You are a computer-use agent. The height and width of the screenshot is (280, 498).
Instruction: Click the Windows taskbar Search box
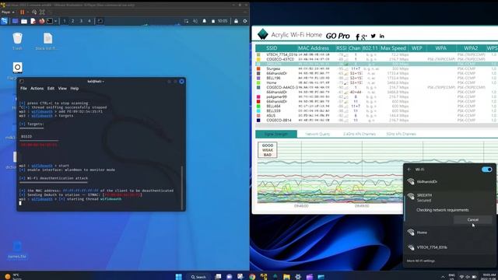point(198,277)
